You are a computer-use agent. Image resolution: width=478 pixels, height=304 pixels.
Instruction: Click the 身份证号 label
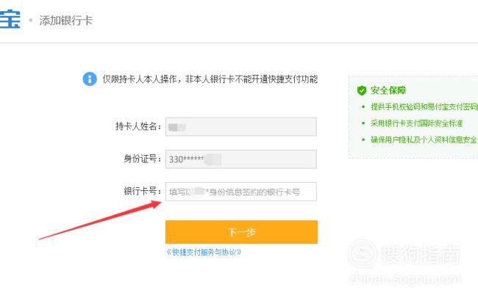[x=143, y=159]
